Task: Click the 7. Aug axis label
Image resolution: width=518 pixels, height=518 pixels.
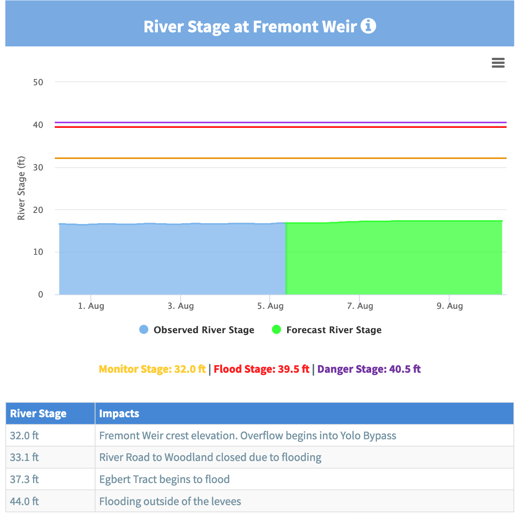Action: pyautogui.click(x=360, y=306)
